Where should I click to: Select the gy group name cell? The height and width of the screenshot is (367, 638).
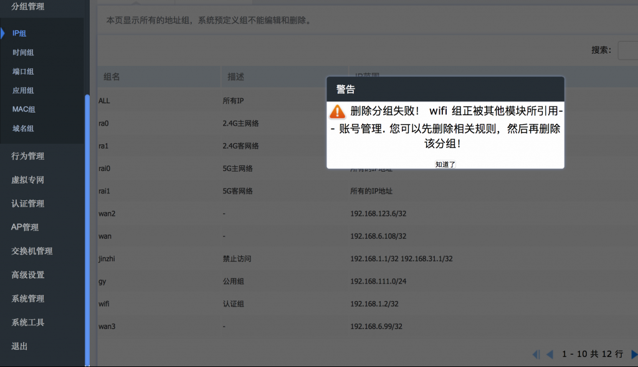[x=102, y=281]
